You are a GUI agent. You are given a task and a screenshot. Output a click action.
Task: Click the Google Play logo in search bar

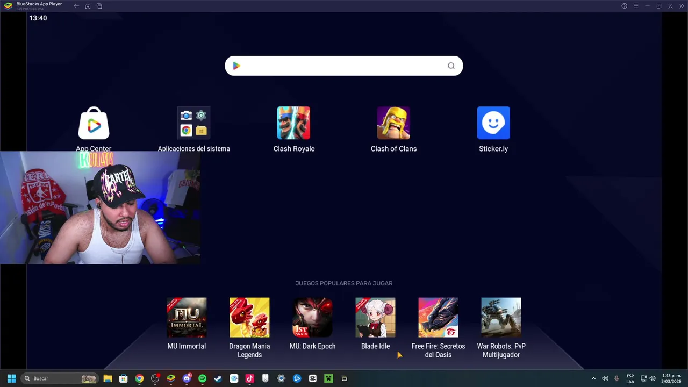236,66
